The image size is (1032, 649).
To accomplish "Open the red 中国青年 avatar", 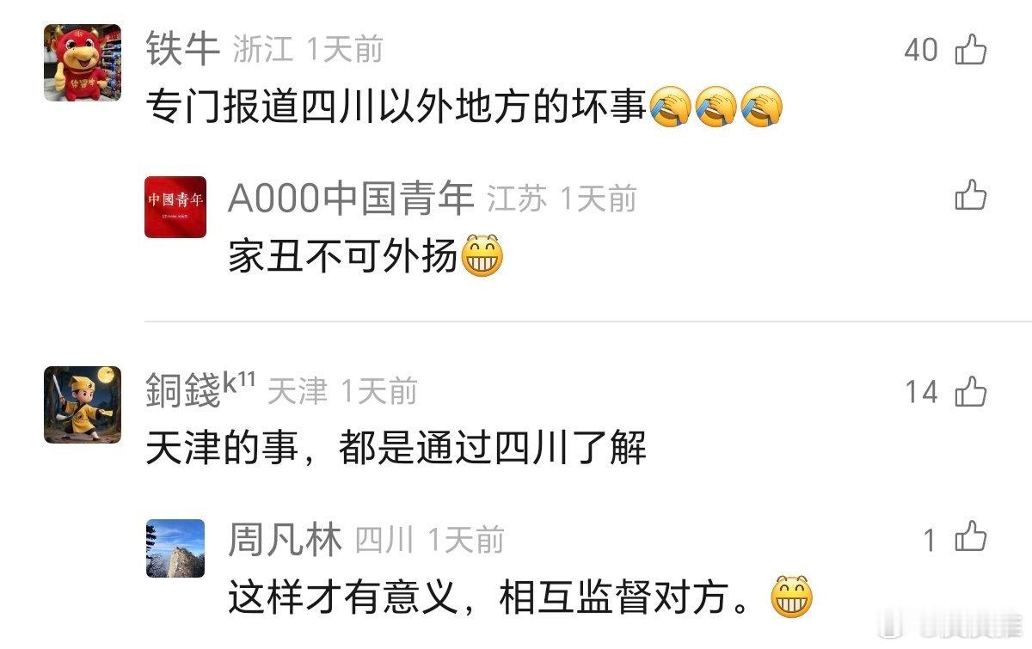I will pos(175,207).
